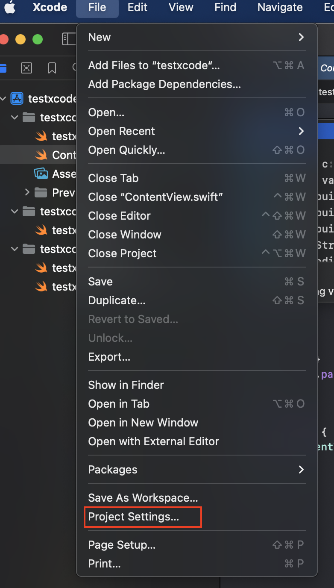This screenshot has height=588, width=334.
Task: Choose Duplicate…
Action: 197,300
